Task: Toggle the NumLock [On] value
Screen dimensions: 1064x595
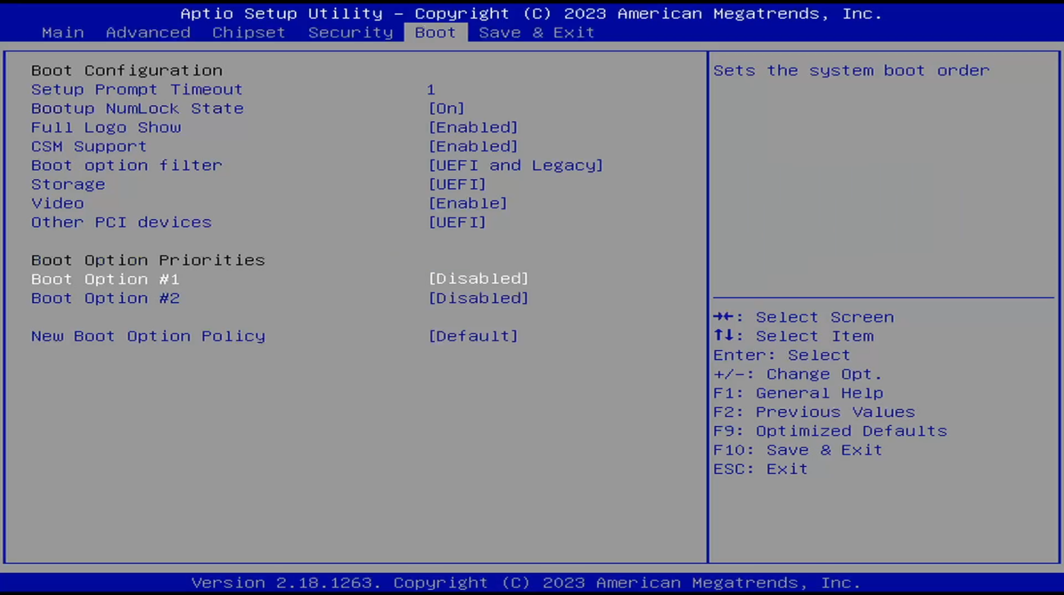Action: 447,109
